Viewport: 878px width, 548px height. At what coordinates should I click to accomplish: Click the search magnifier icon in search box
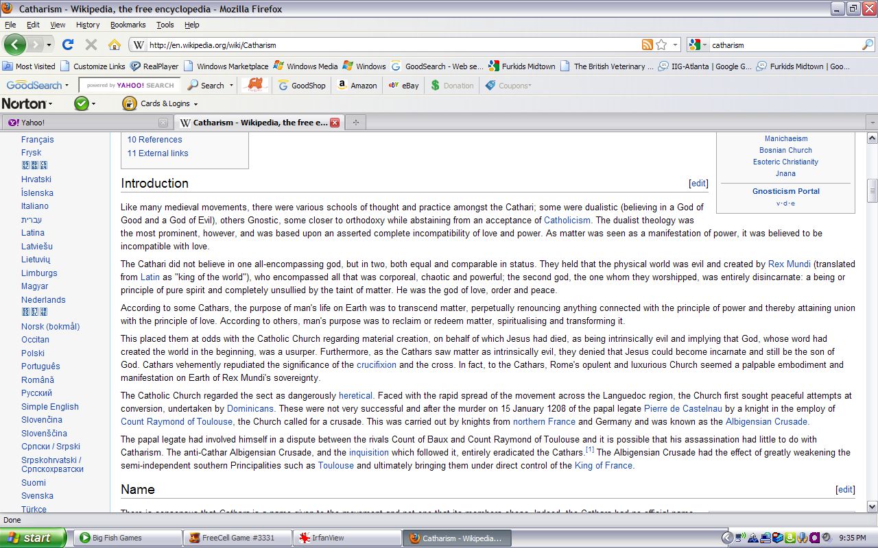pyautogui.click(x=867, y=45)
